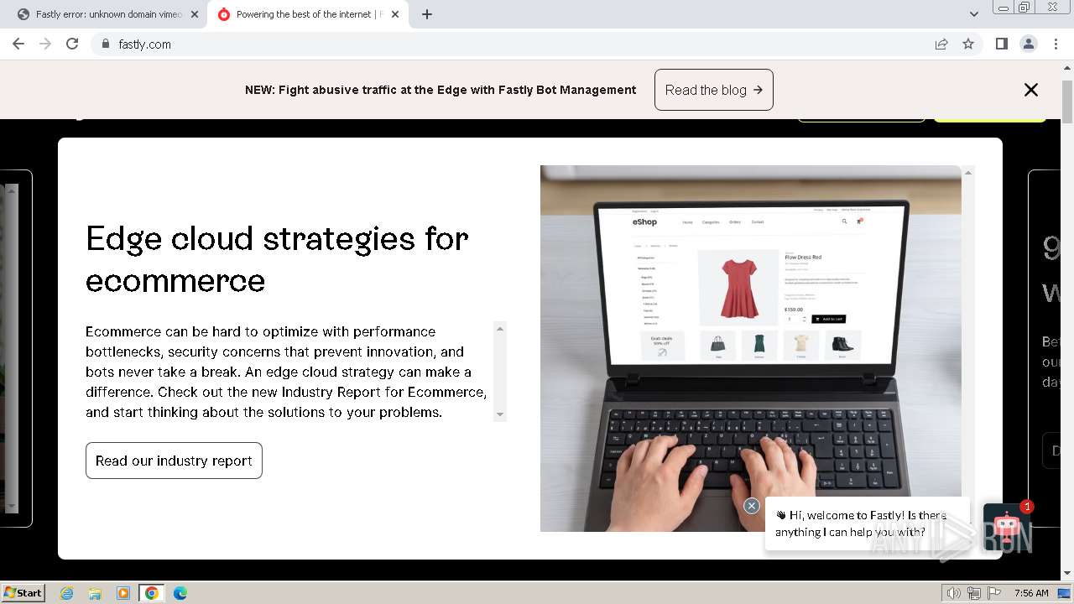Open the Windows Start menu
This screenshot has width=1074, height=604.
pos(23,592)
